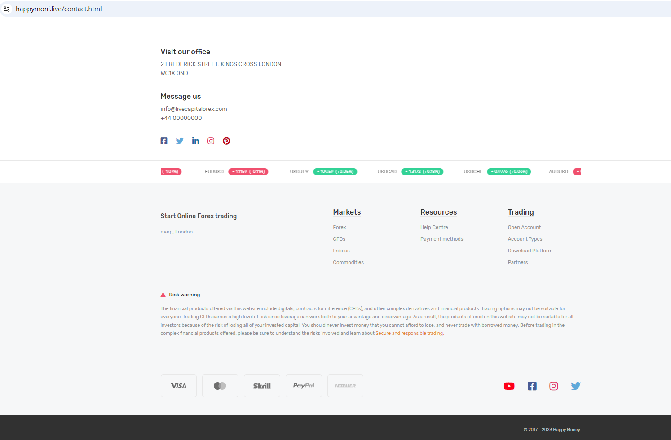The width and height of the screenshot is (671, 440).
Task: Click the PayPal payment badge
Action: pos(304,386)
